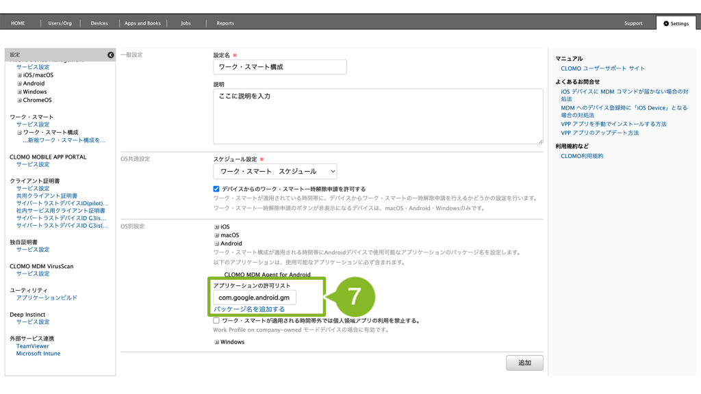Screen dimensions: 701x394
Task: Collapse the left settings sidebar arrow
Action: click(x=110, y=55)
